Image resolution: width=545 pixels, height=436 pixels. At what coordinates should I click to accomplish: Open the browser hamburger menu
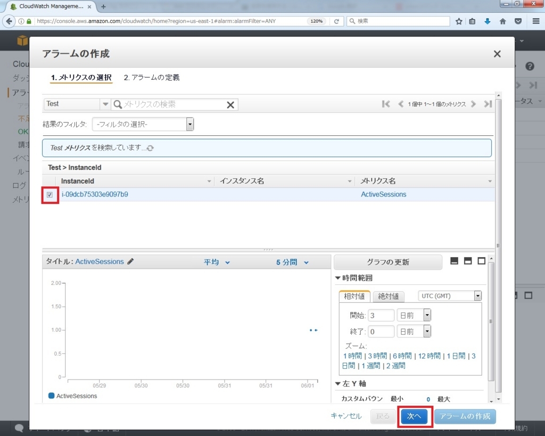click(x=536, y=21)
